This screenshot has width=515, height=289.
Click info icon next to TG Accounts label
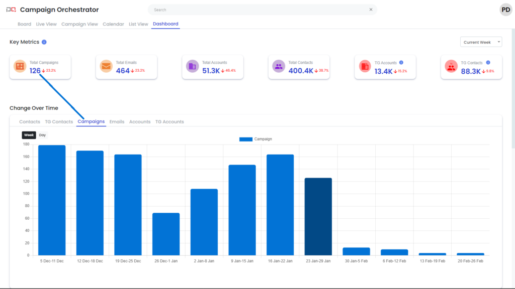pos(401,63)
